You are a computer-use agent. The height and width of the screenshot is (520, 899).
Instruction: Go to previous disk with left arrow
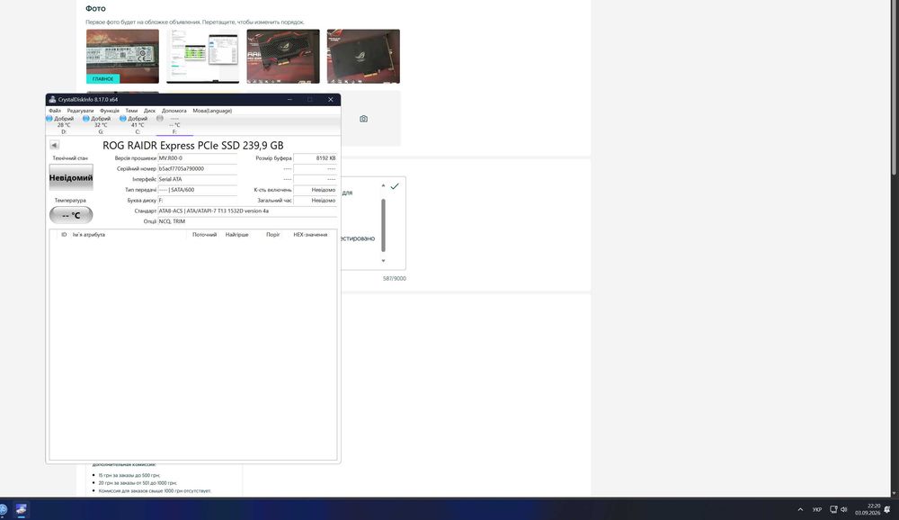pyautogui.click(x=55, y=145)
